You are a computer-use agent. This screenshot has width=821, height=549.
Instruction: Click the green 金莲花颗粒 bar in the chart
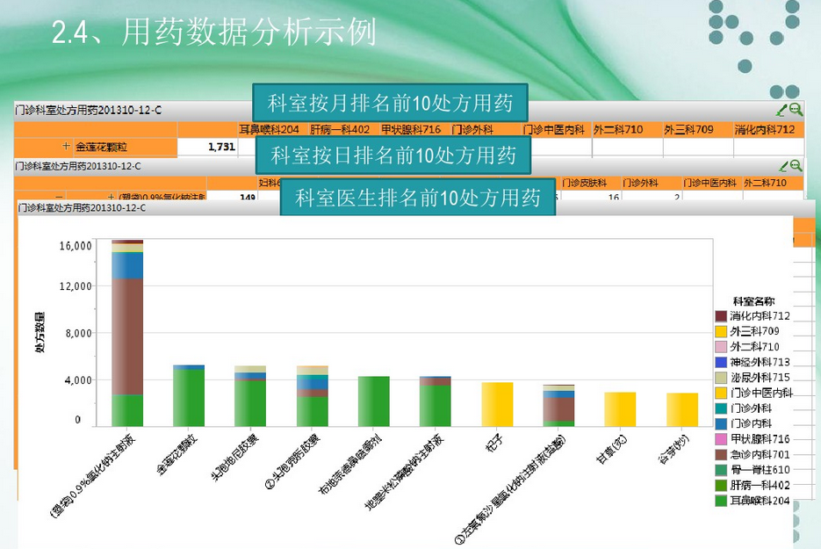(x=189, y=397)
